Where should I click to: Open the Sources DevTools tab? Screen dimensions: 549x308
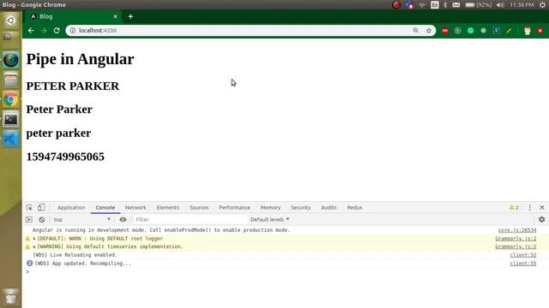199,207
